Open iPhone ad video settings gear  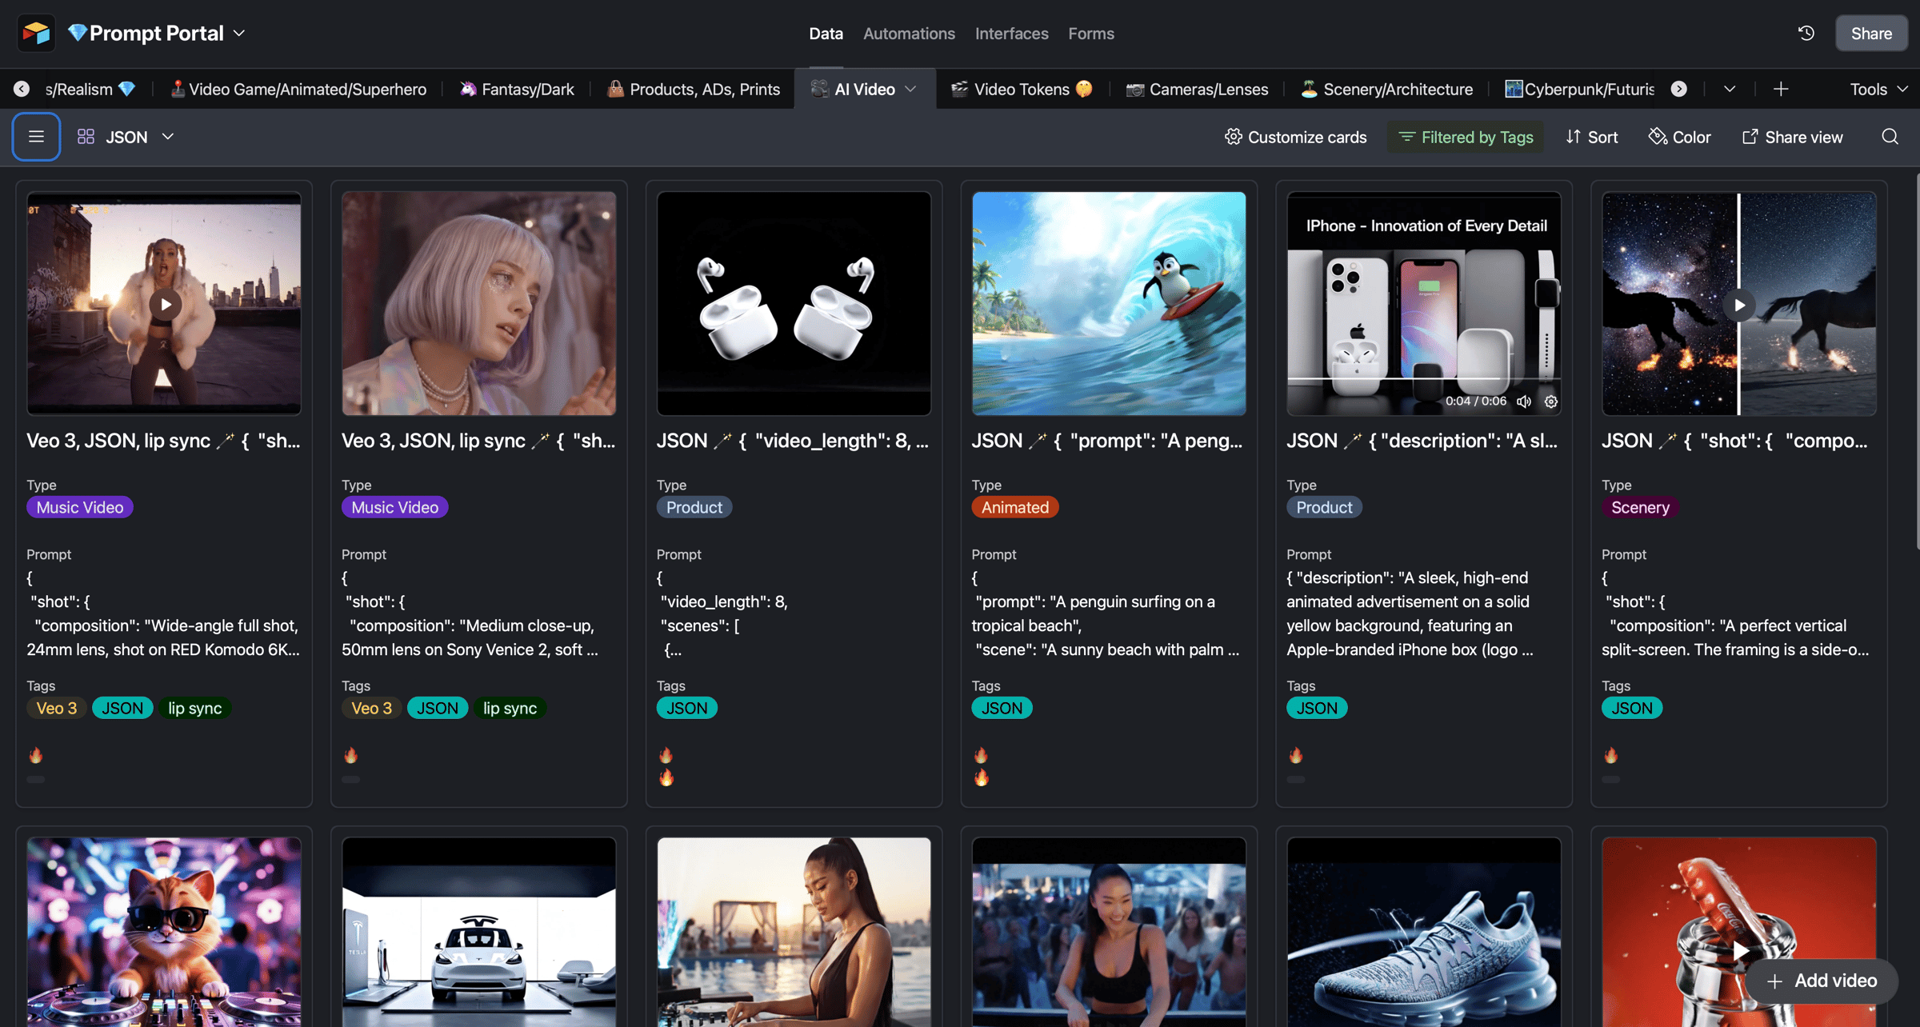pyautogui.click(x=1551, y=402)
